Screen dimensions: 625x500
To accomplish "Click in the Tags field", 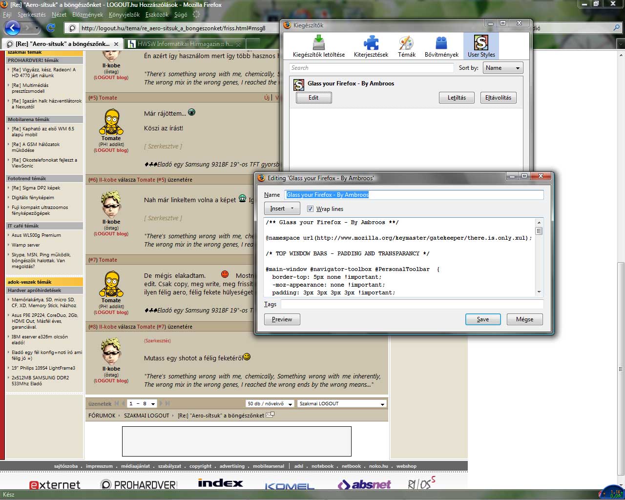I will point(412,304).
